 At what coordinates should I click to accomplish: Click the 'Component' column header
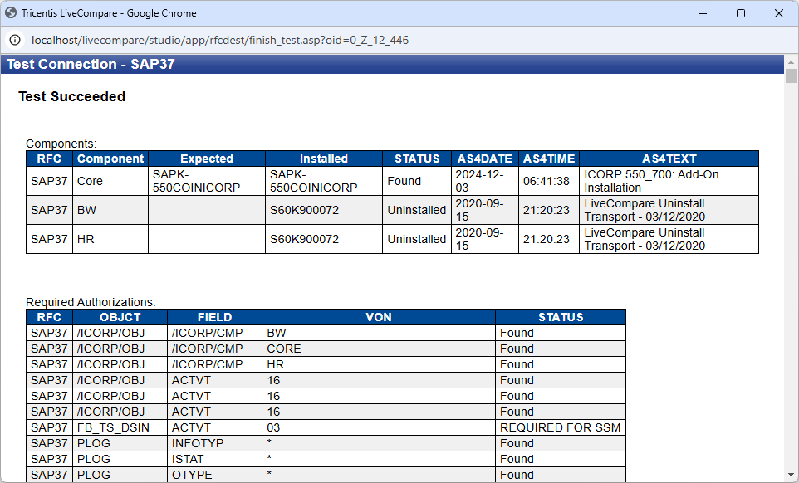point(110,159)
